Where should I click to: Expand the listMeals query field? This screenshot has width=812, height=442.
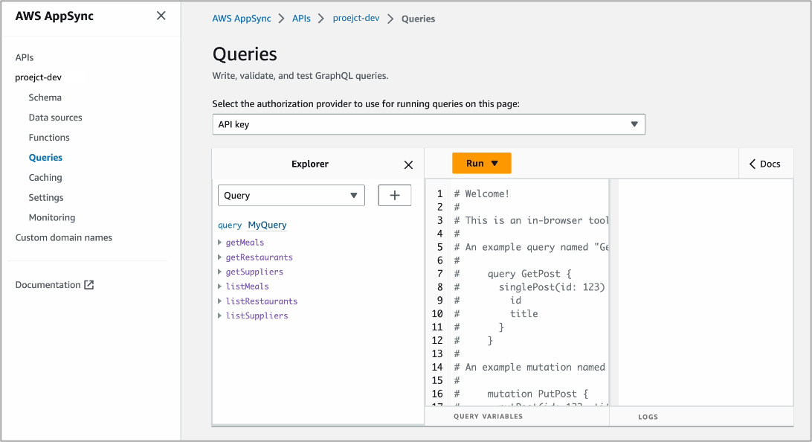[x=220, y=286]
